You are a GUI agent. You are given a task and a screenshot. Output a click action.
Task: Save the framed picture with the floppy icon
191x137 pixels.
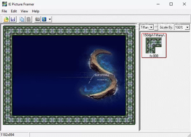13,19
